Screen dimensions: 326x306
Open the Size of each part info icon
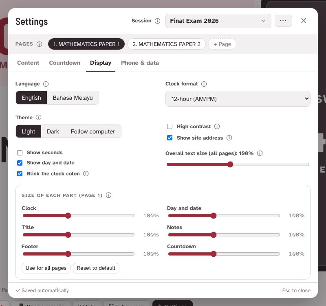coord(108,195)
